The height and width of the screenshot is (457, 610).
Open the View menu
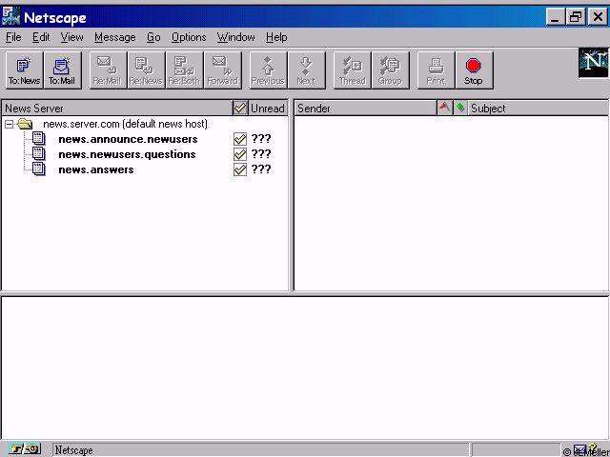point(72,37)
